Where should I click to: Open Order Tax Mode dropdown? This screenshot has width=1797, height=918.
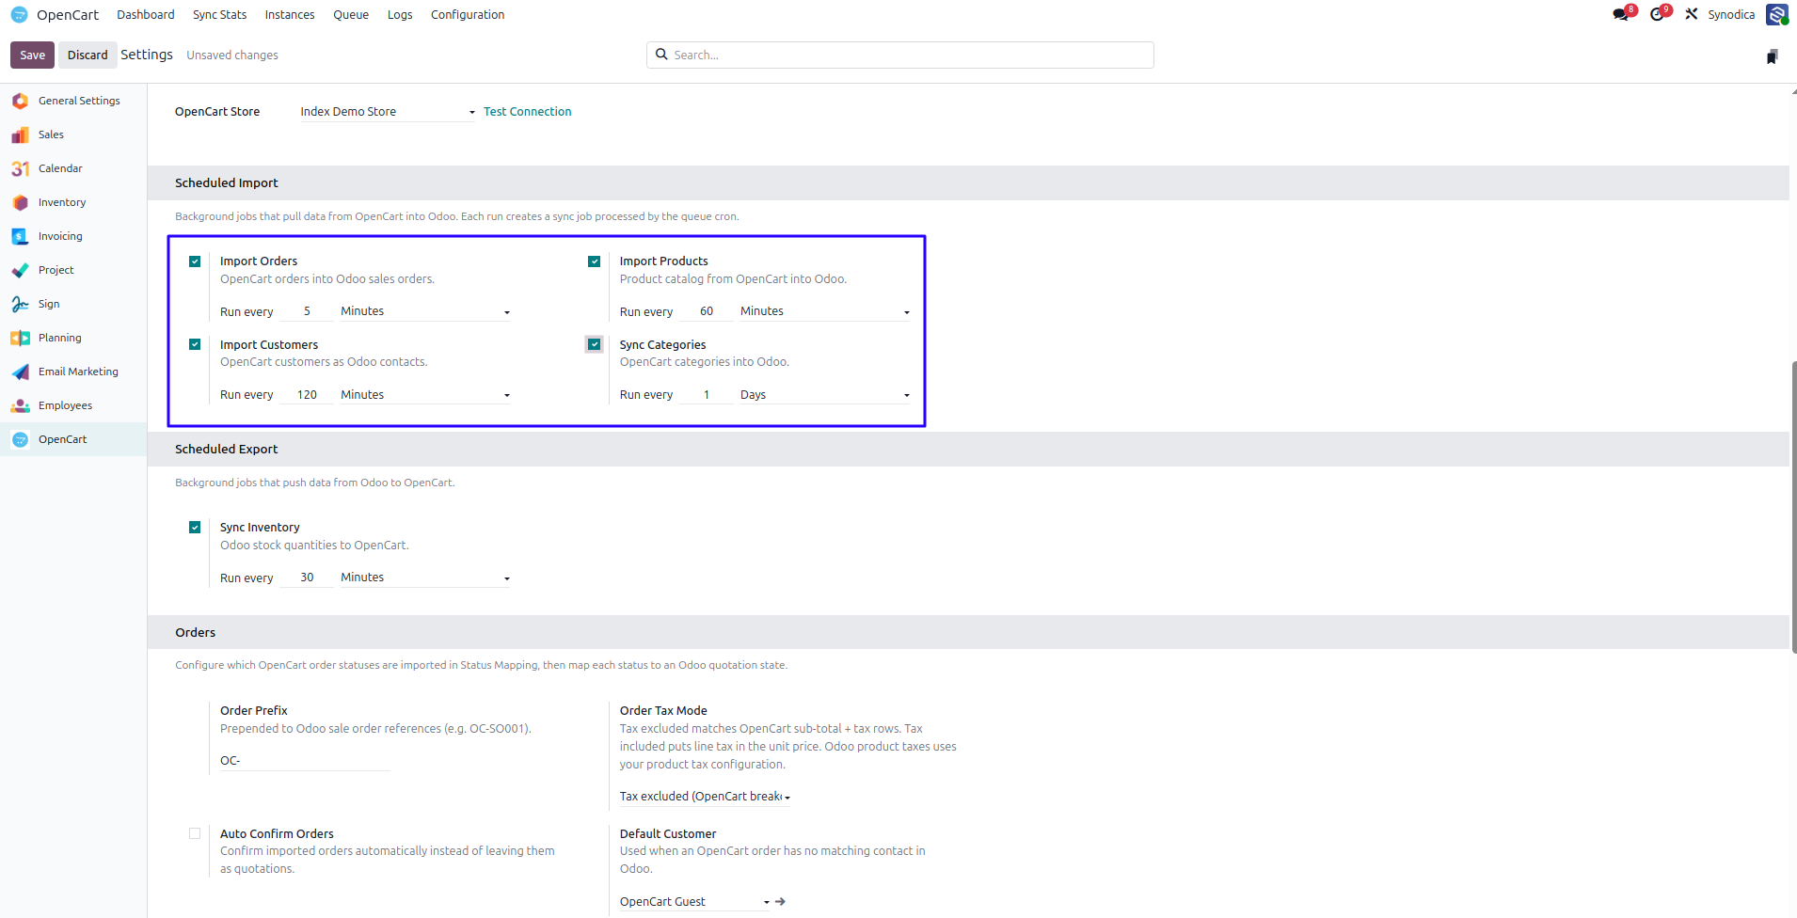pos(705,797)
